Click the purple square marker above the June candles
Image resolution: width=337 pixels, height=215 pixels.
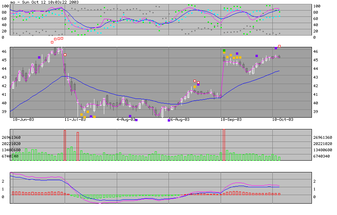(39, 57)
